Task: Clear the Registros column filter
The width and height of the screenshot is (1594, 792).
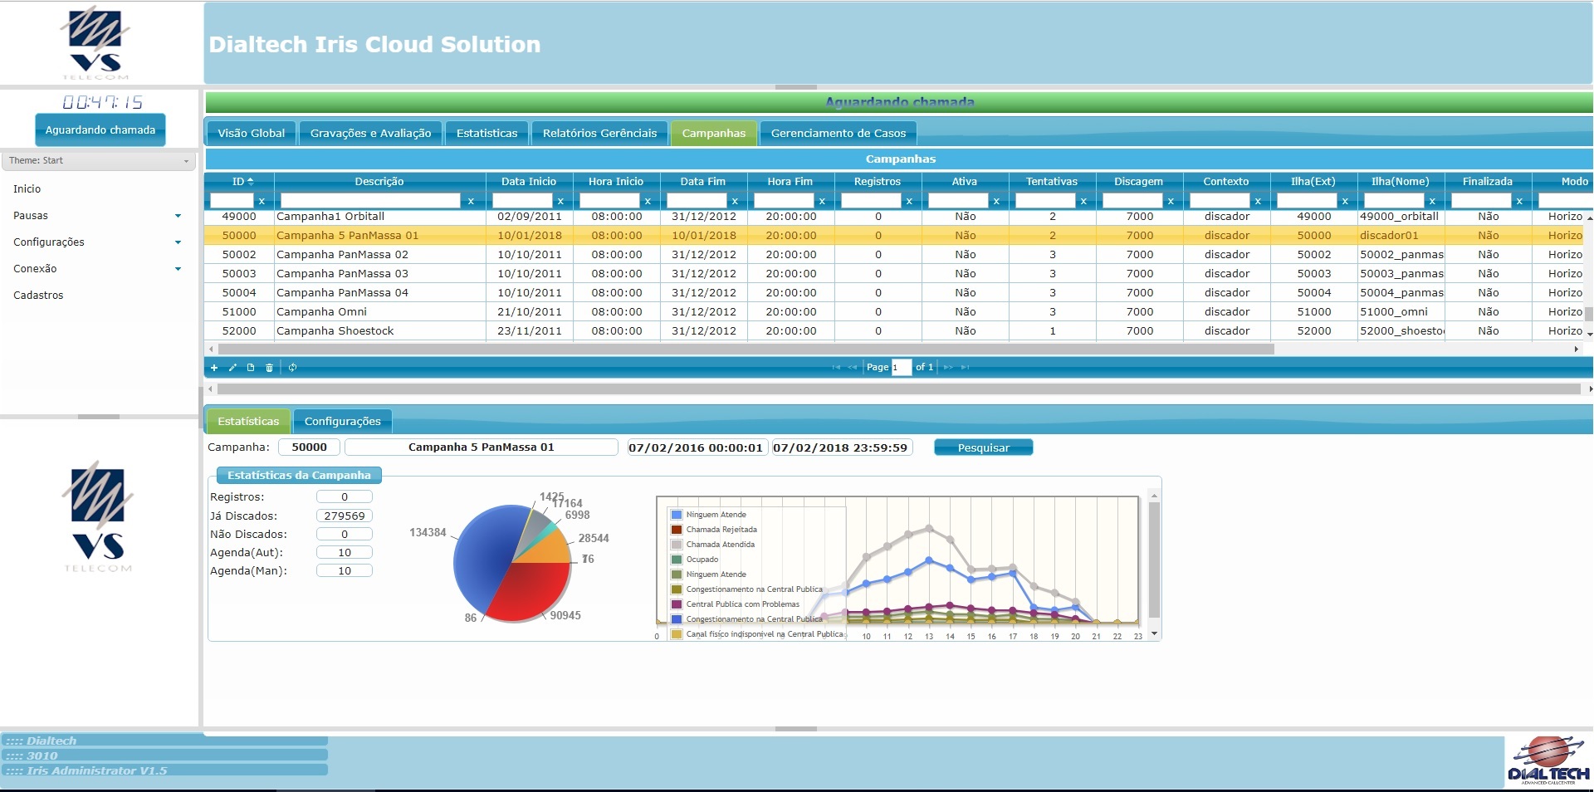Action: (909, 201)
